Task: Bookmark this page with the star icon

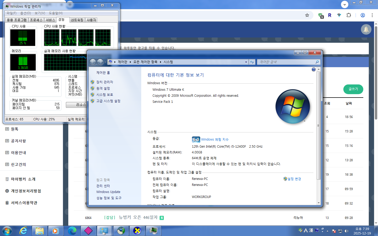Action: [307, 15]
